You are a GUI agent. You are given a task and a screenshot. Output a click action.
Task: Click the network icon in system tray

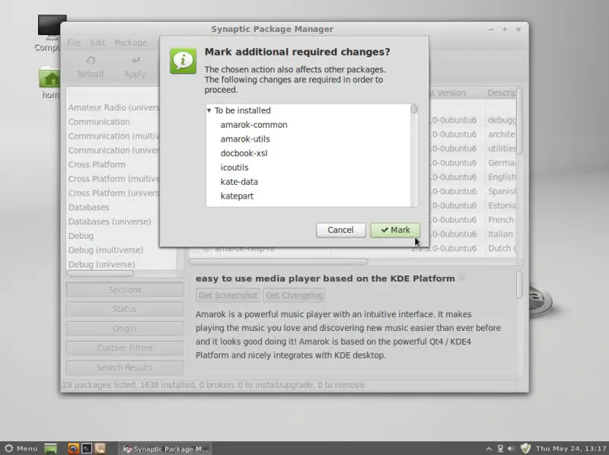pyautogui.click(x=500, y=449)
